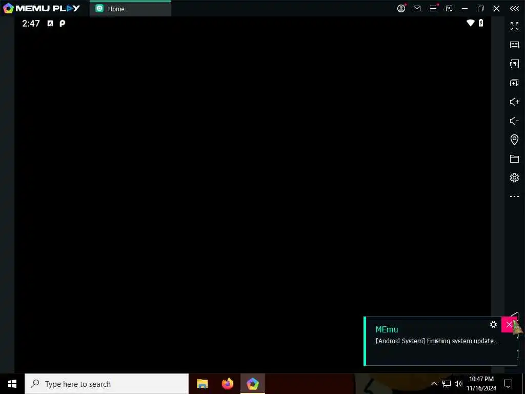Image resolution: width=525 pixels, height=394 pixels.
Task: Open the MEmu mail messages icon
Action: 417,8
